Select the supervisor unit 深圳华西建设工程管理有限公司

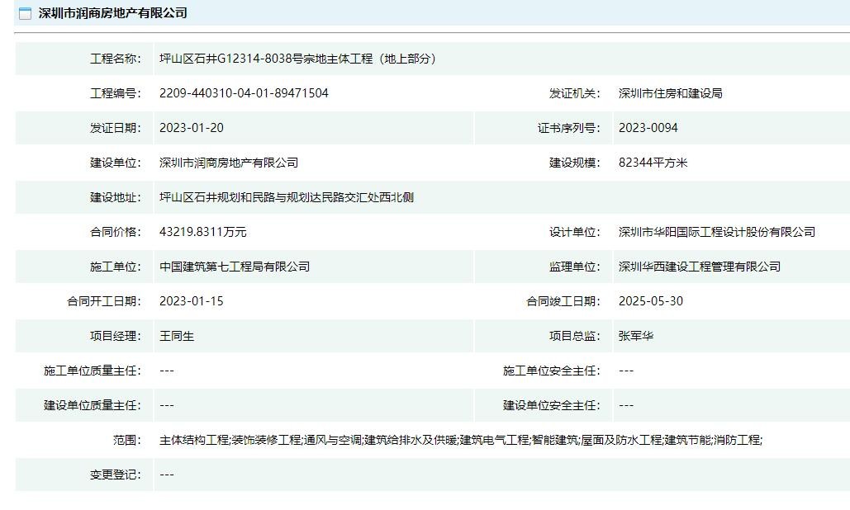point(699,267)
